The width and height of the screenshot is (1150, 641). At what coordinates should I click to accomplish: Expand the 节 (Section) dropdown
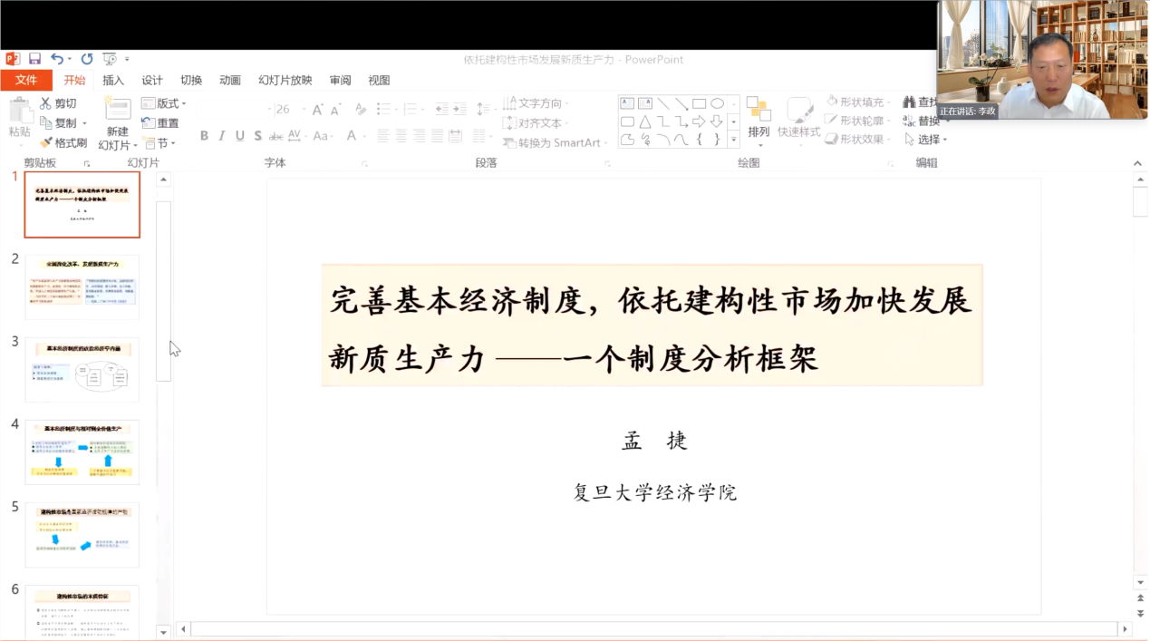point(160,143)
